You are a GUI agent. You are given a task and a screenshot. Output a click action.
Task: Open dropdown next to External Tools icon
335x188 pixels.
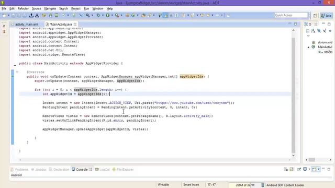tap(121, 15)
